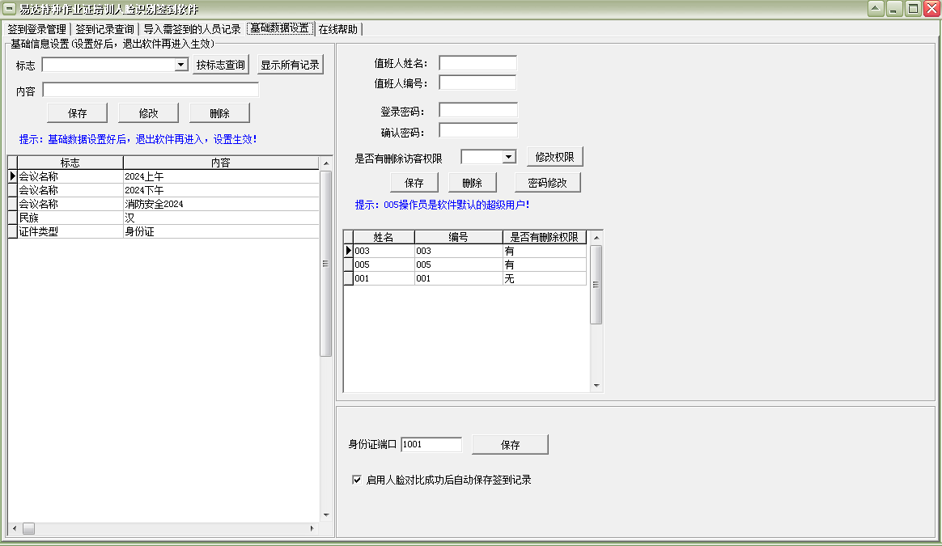Click the 无 cell in row 001
The width and height of the screenshot is (942, 546).
[545, 278]
